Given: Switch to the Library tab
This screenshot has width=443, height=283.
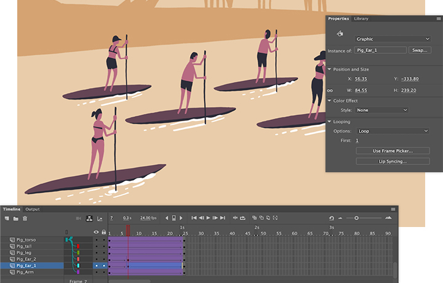Looking at the screenshot, I should click(361, 19).
